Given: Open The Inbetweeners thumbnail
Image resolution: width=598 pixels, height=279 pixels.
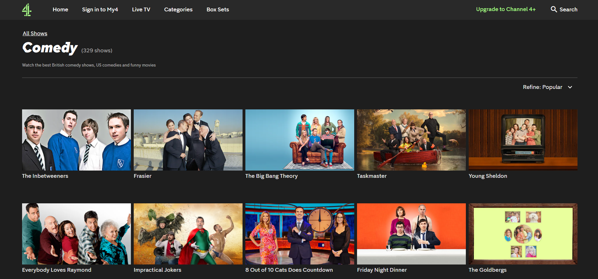Looking at the screenshot, I should tap(76, 140).
